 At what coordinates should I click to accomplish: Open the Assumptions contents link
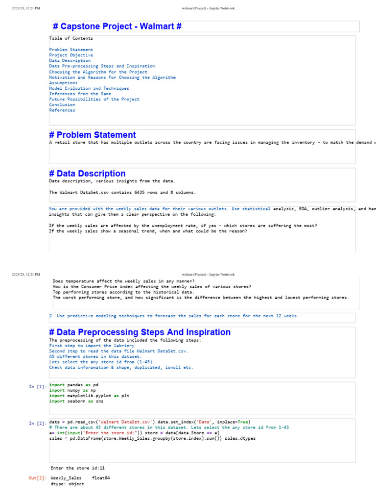(x=63, y=83)
